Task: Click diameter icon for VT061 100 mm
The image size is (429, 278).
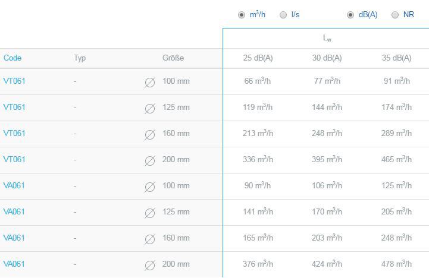Action: 150,83
